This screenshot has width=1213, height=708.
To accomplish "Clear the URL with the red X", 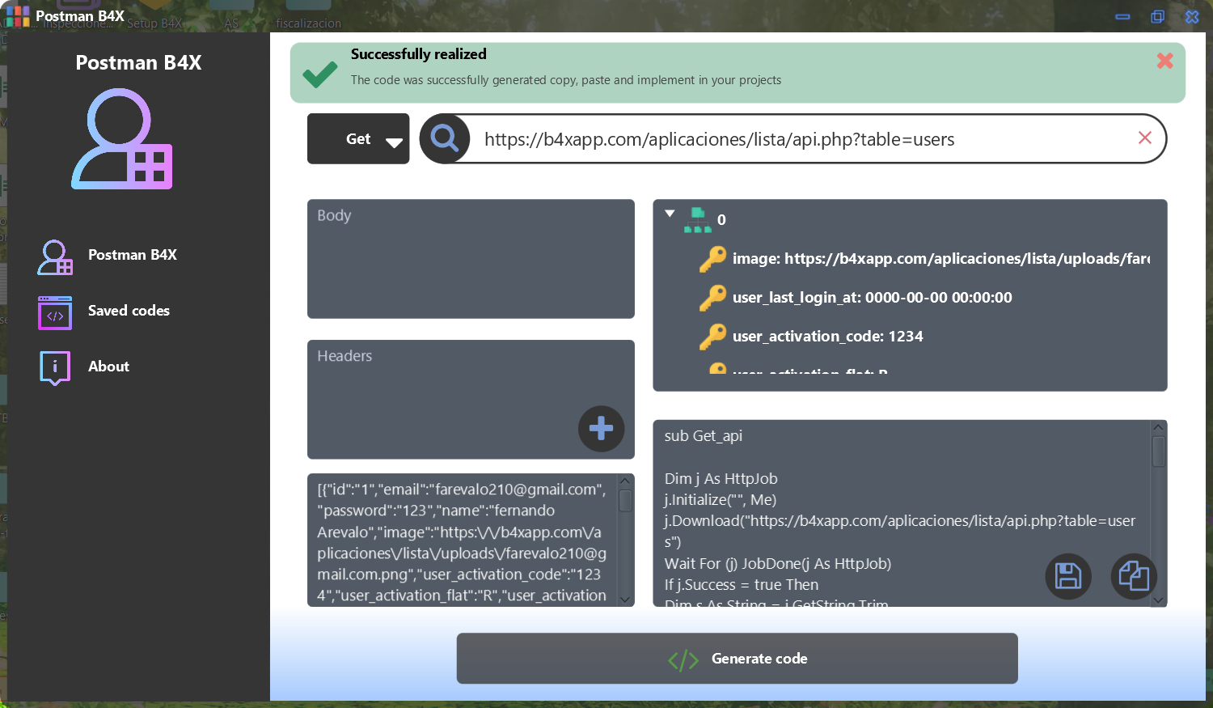I will 1144,138.
